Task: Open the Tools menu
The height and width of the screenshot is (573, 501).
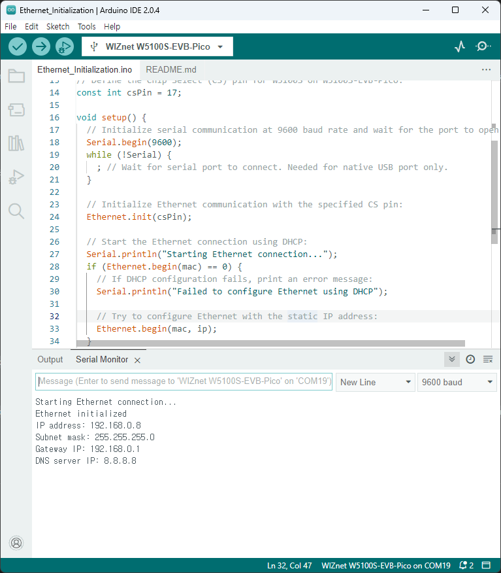Action: click(x=86, y=26)
